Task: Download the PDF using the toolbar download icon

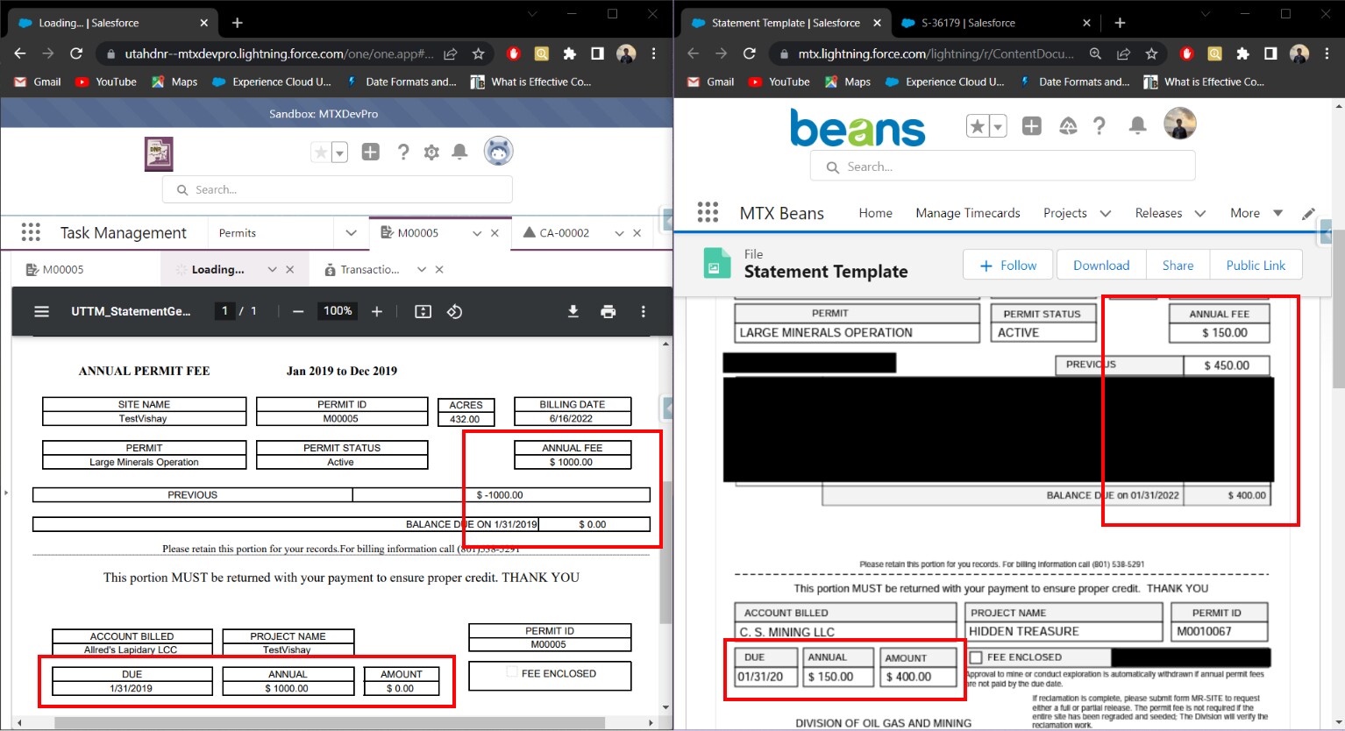Action: click(x=573, y=311)
